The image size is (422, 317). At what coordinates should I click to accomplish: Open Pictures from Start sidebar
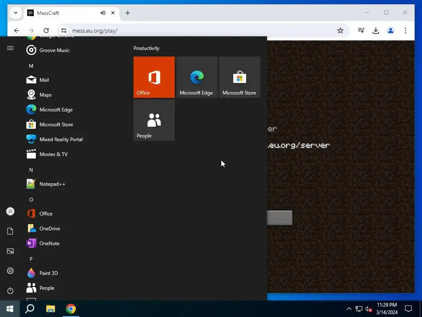pos(10,251)
